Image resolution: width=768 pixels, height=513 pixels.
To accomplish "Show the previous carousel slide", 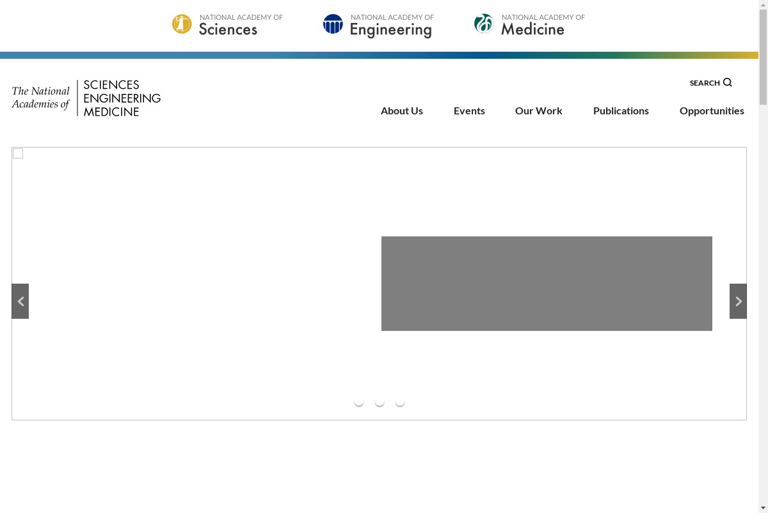I will pos(20,301).
